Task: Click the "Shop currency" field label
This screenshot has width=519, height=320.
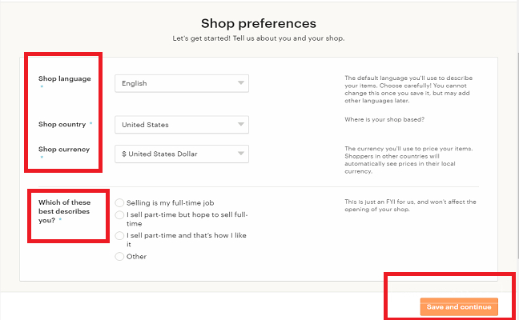Action: (64, 150)
